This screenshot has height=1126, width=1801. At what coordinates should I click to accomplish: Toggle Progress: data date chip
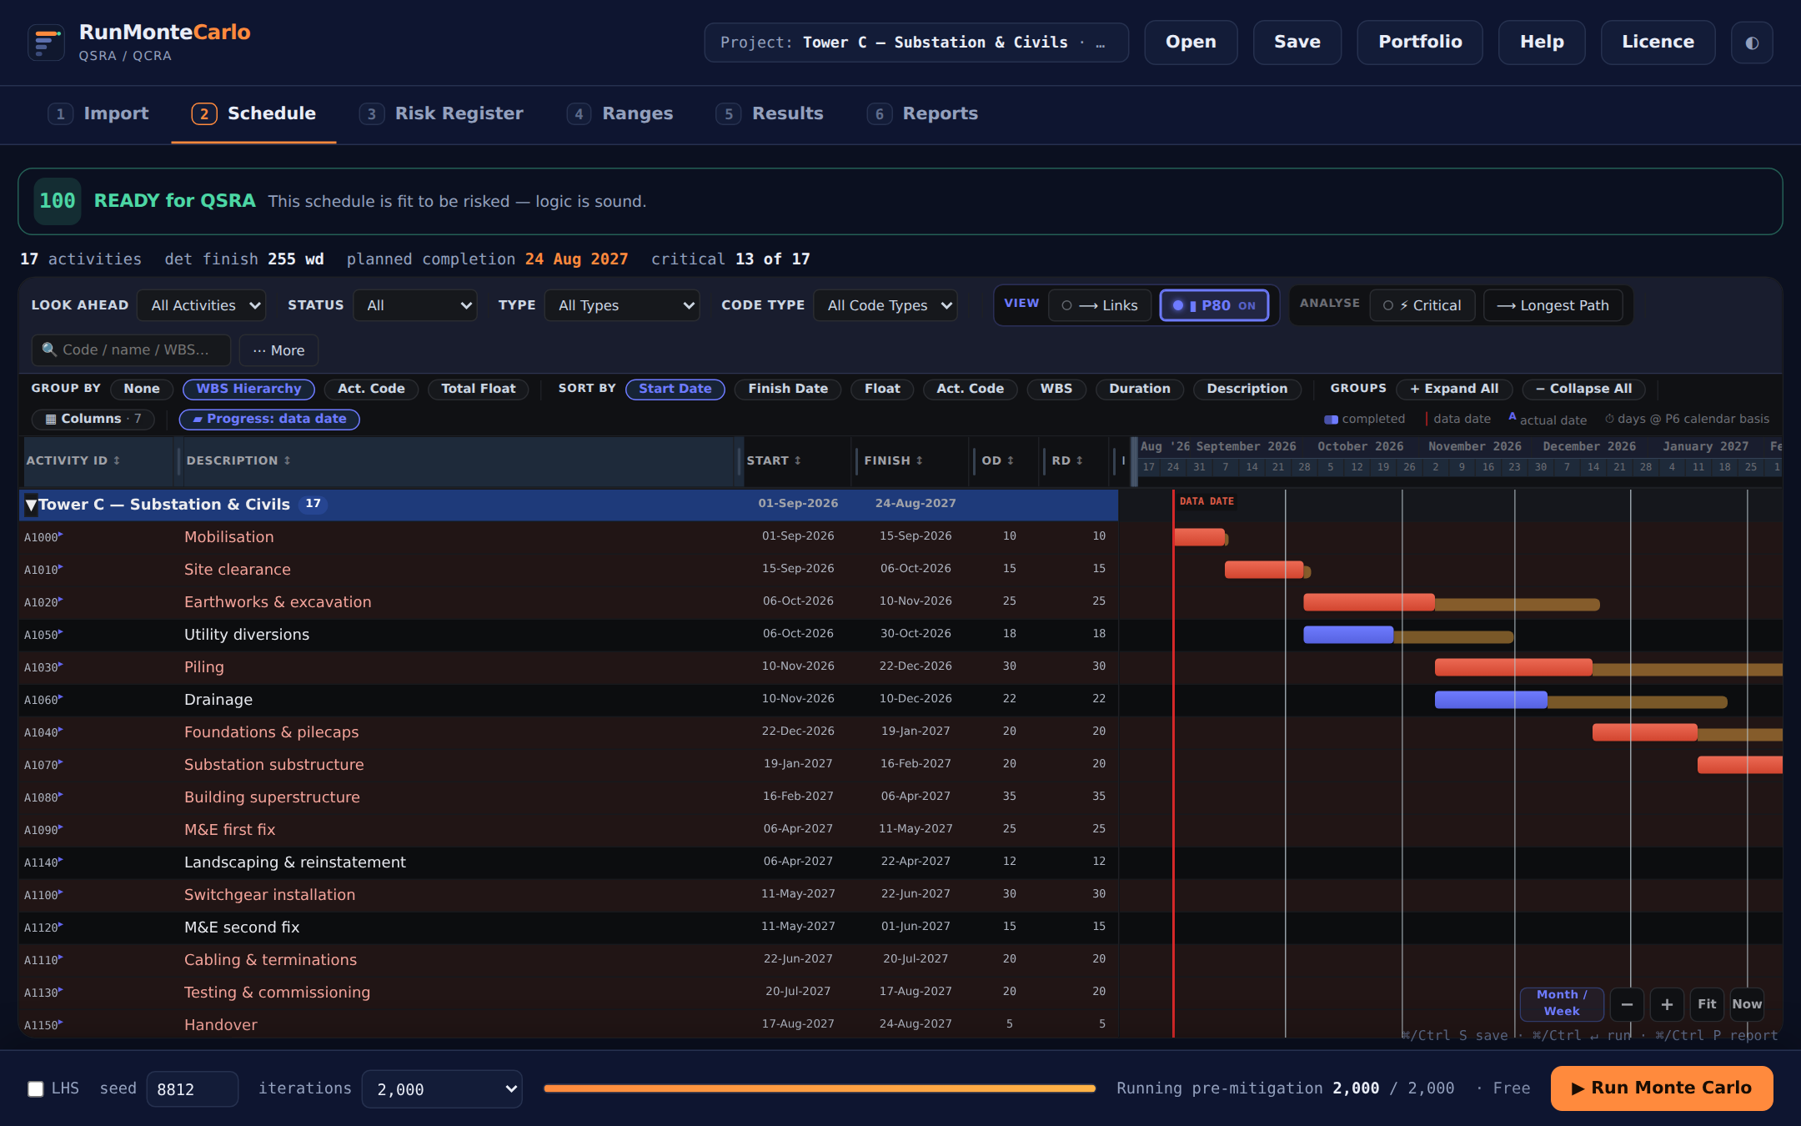(x=269, y=419)
